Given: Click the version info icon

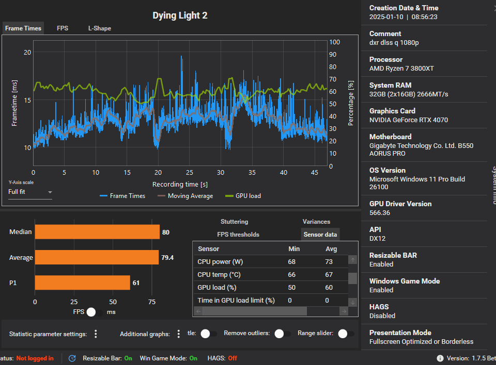Looking at the screenshot, I should [x=440, y=358].
